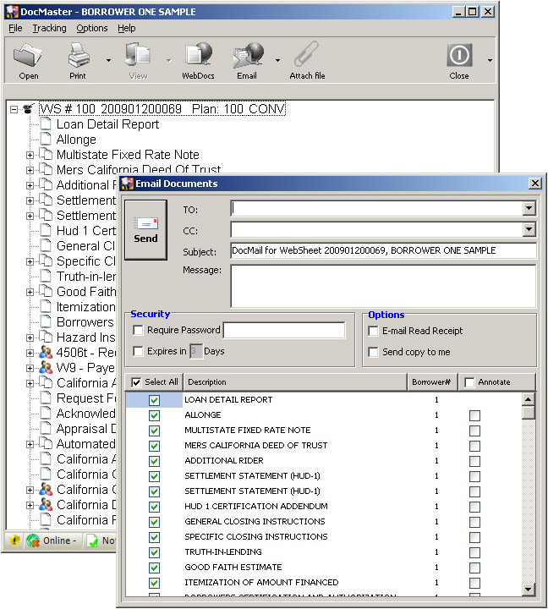Open the TO recipient dropdown arrow
This screenshot has height=609, width=548.
click(529, 208)
